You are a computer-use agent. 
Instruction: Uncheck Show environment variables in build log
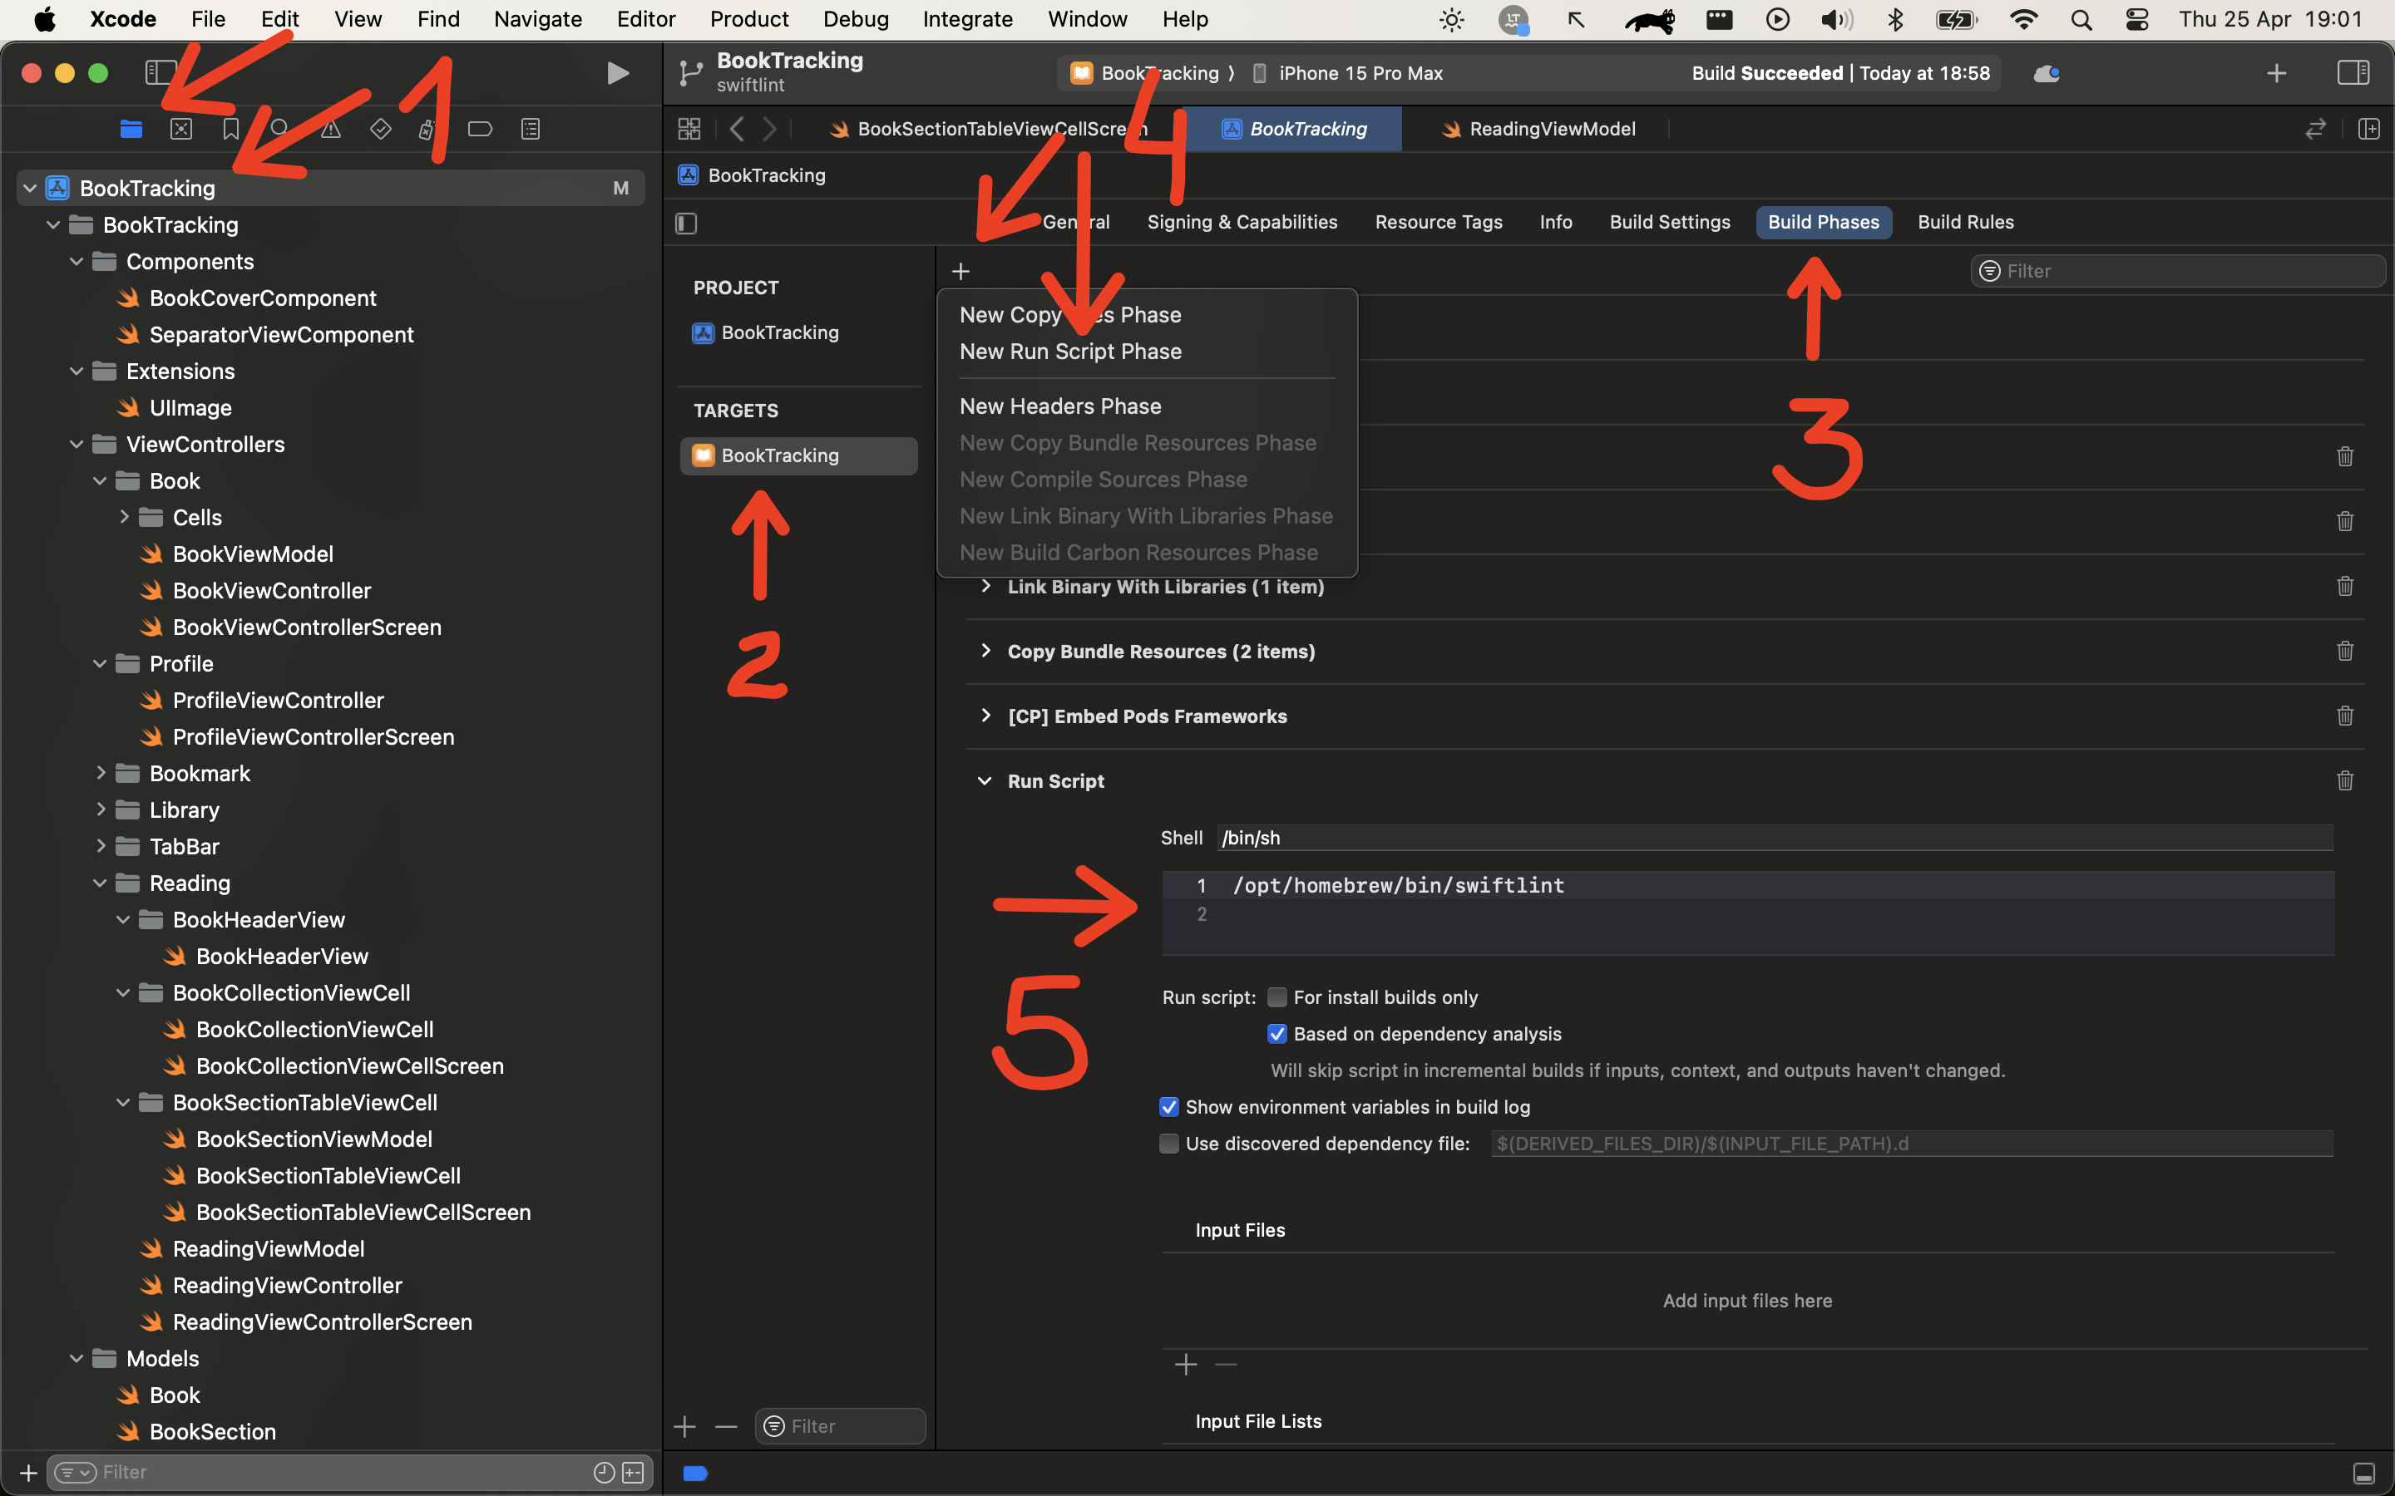point(1168,1107)
